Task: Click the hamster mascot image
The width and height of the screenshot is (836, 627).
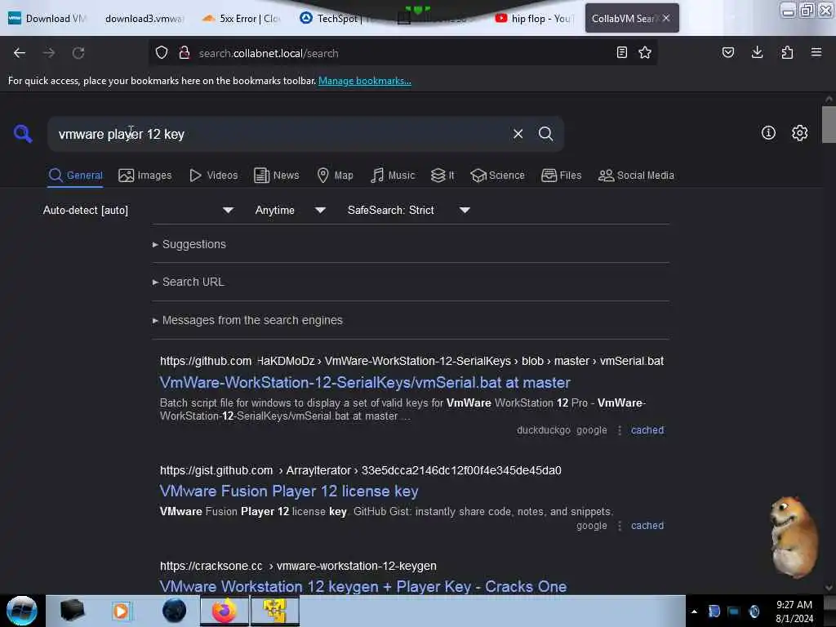Action: (x=794, y=537)
